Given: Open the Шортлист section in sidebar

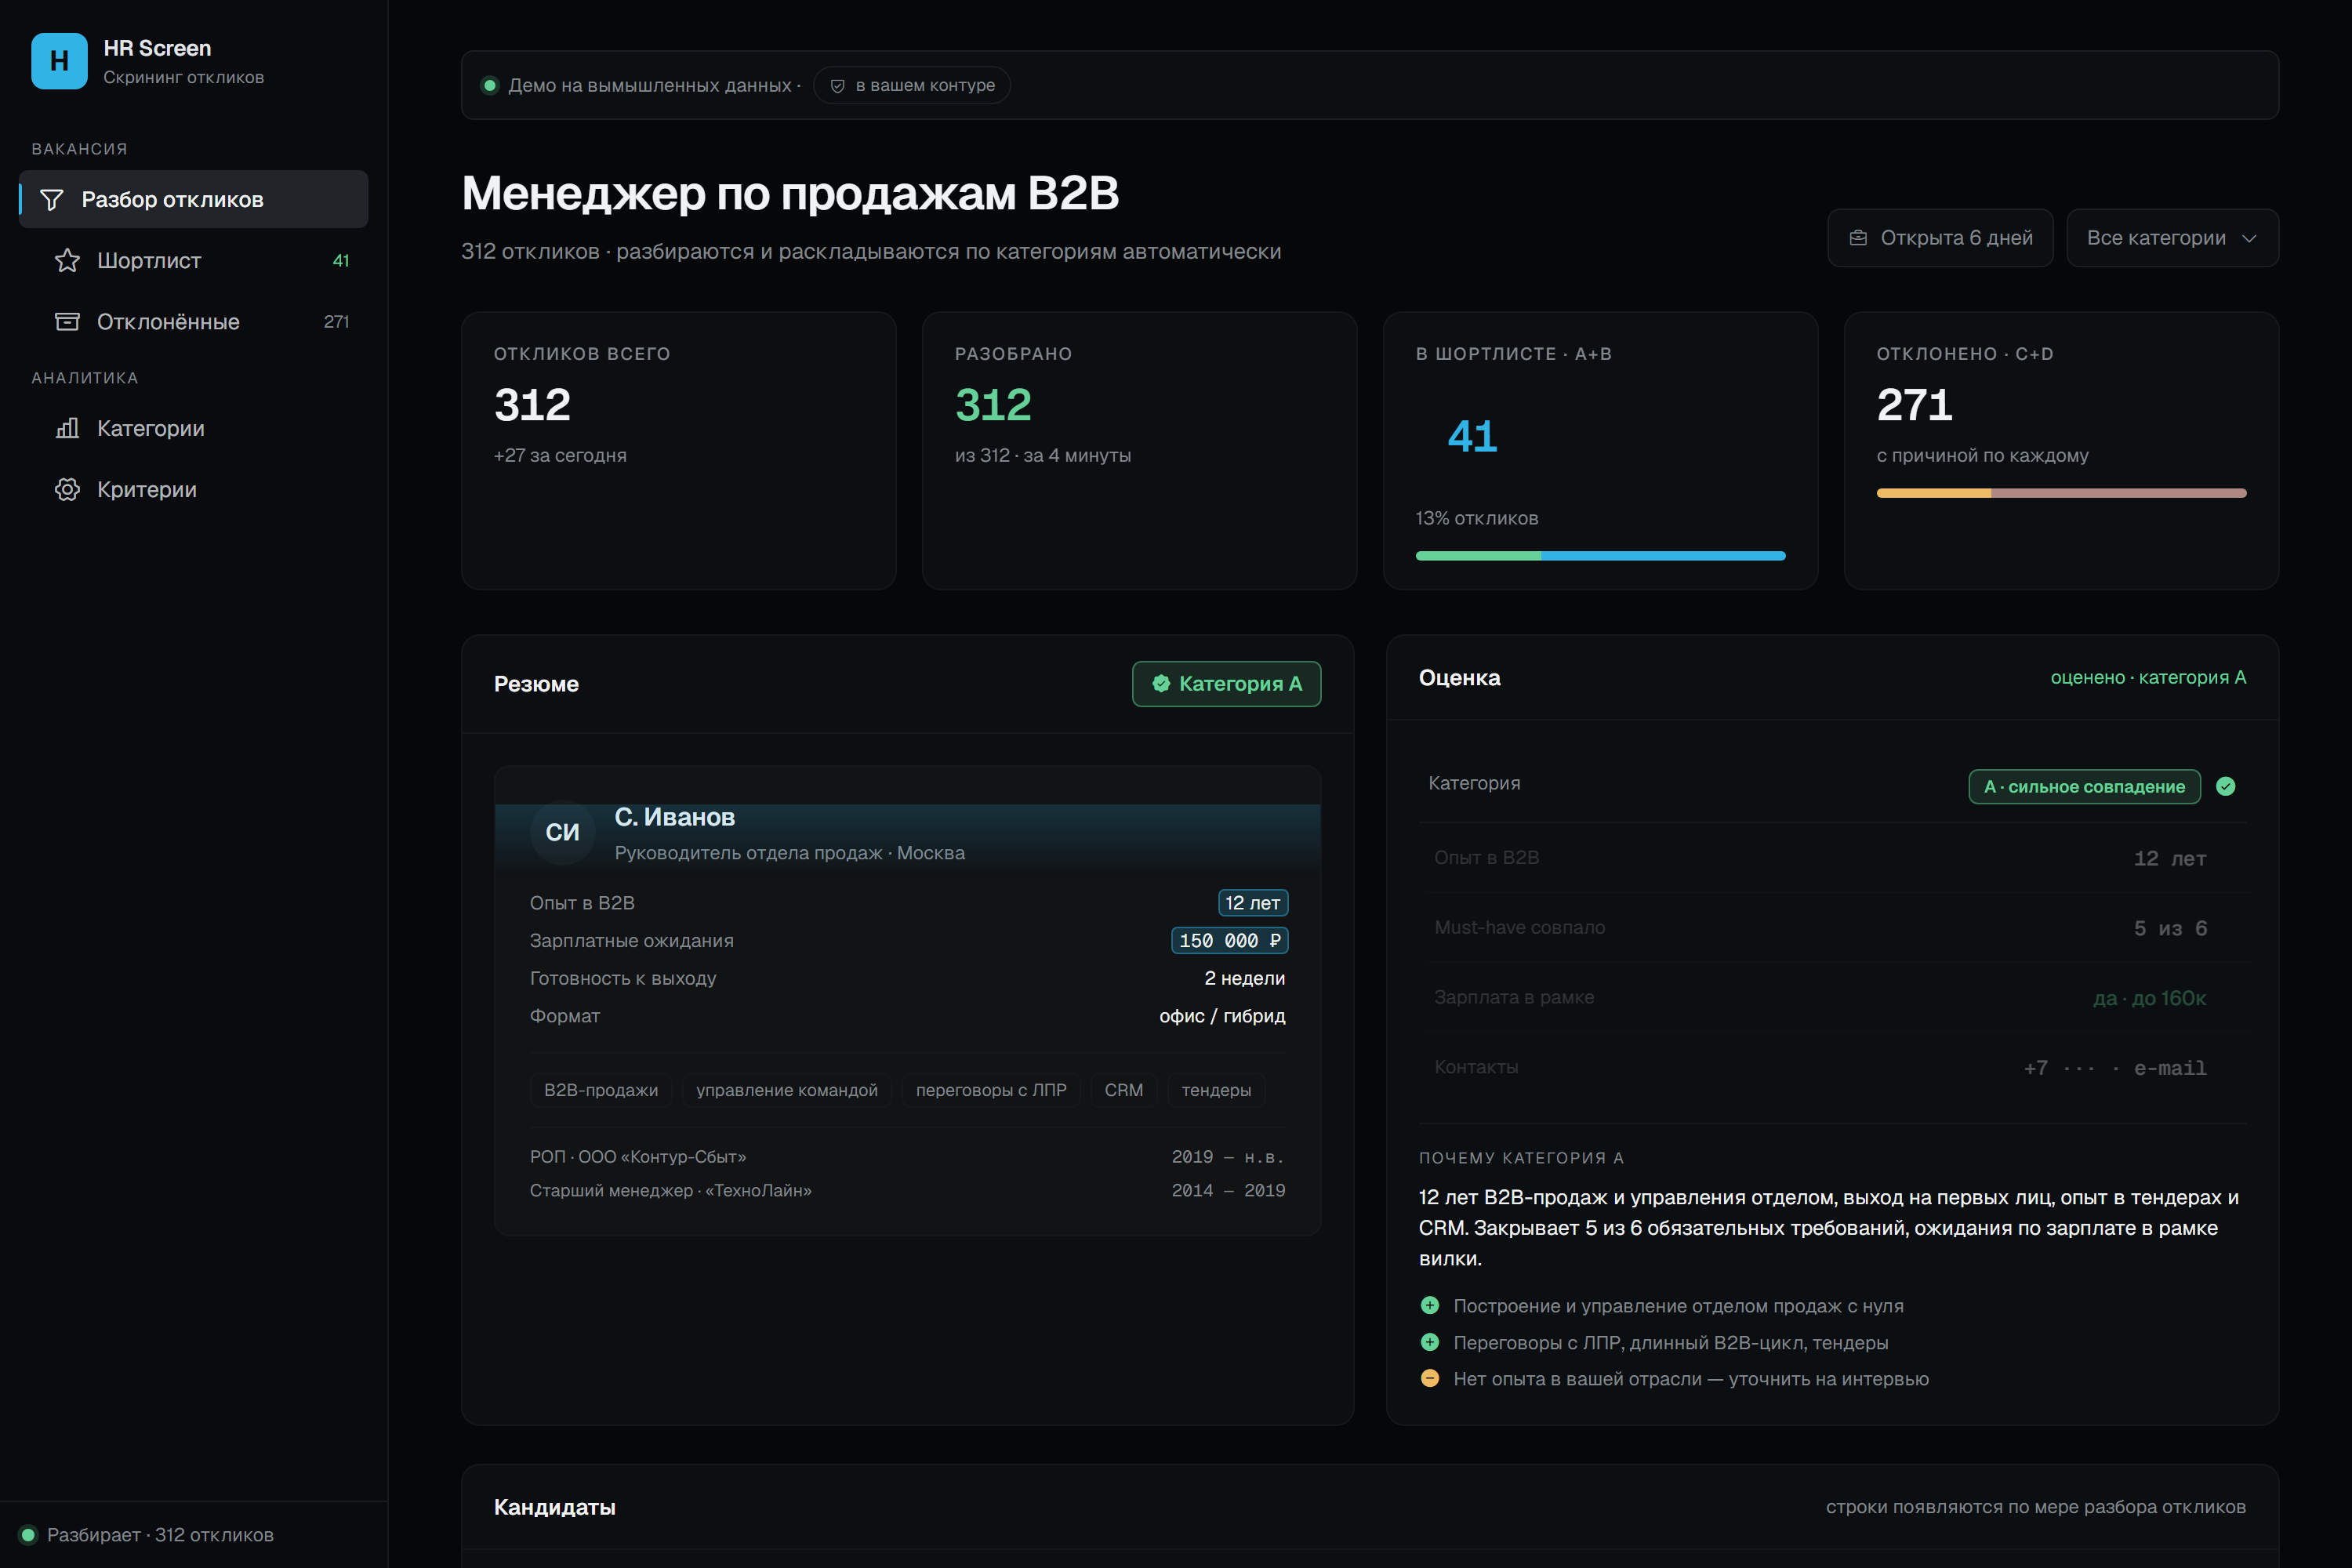Looking at the screenshot, I should 194,261.
